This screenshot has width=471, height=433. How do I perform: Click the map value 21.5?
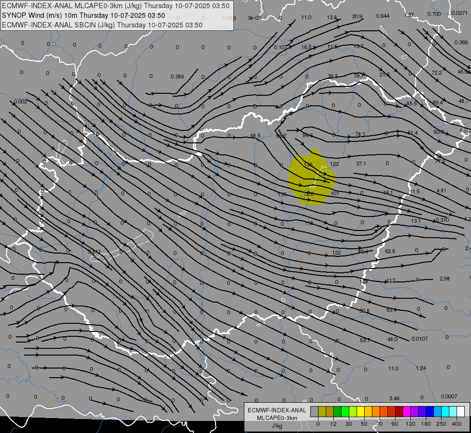(x=384, y=75)
